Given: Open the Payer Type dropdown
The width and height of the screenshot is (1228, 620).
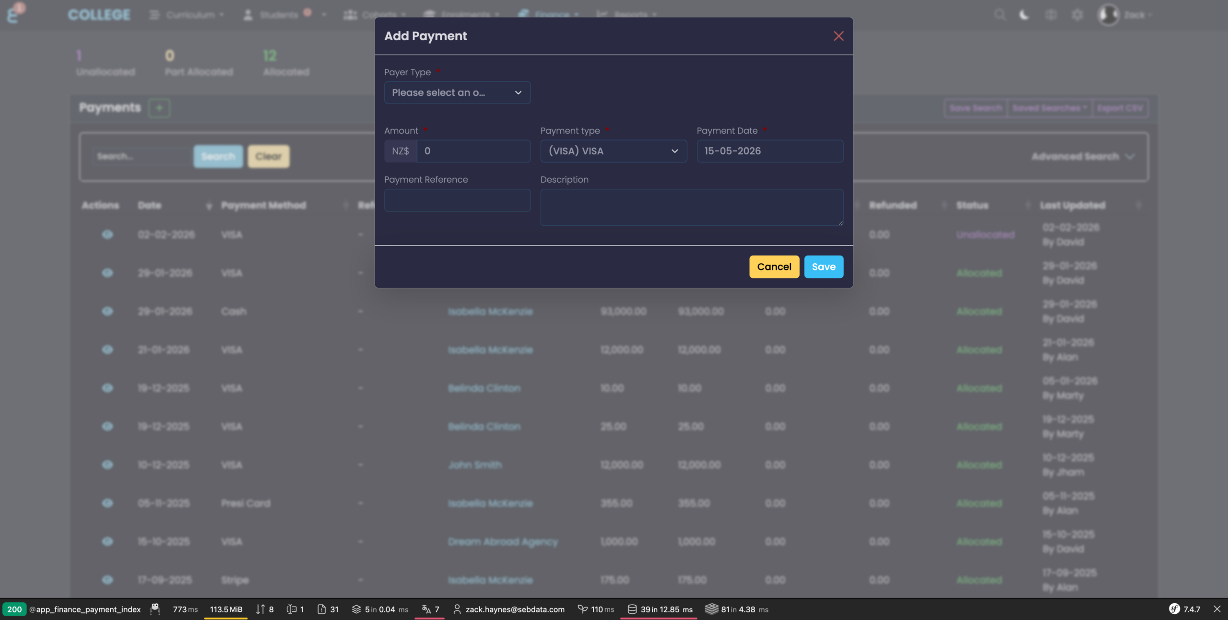Looking at the screenshot, I should (457, 93).
